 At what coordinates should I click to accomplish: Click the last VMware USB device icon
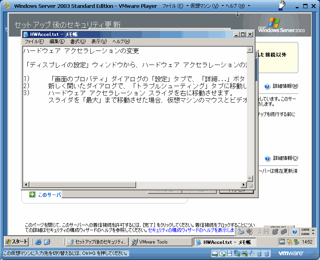tap(266, 253)
